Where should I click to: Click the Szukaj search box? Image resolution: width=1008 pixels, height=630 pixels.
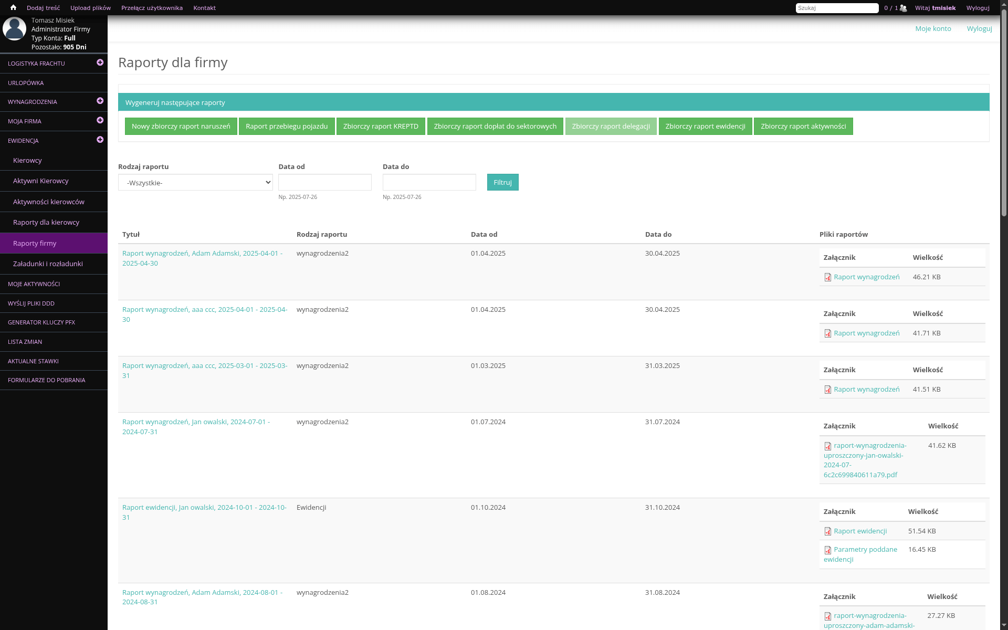(x=837, y=8)
